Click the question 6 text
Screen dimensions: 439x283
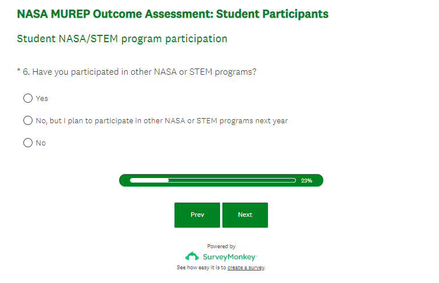pyautogui.click(x=140, y=72)
